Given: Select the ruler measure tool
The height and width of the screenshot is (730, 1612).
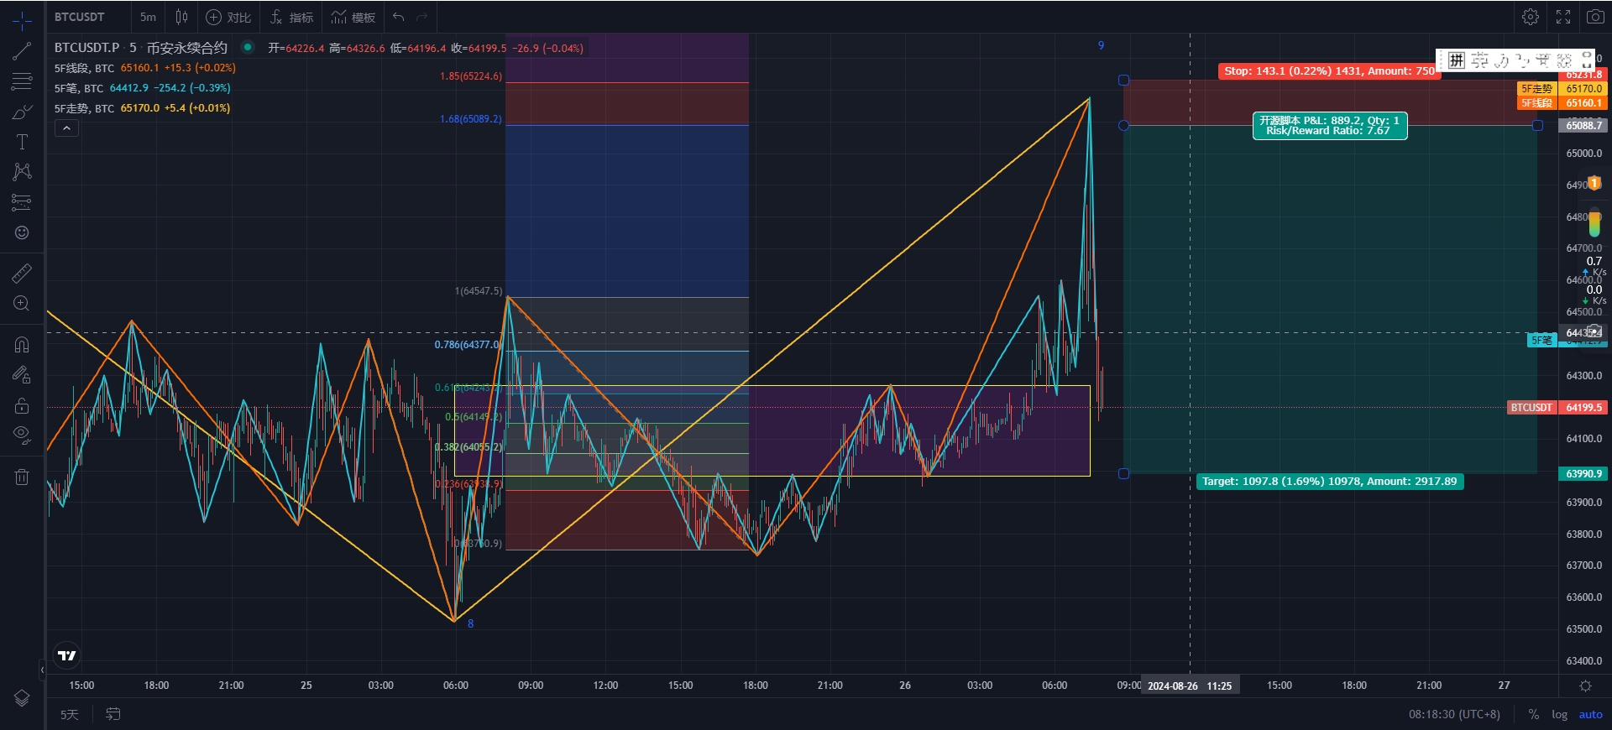Looking at the screenshot, I should 22,273.
